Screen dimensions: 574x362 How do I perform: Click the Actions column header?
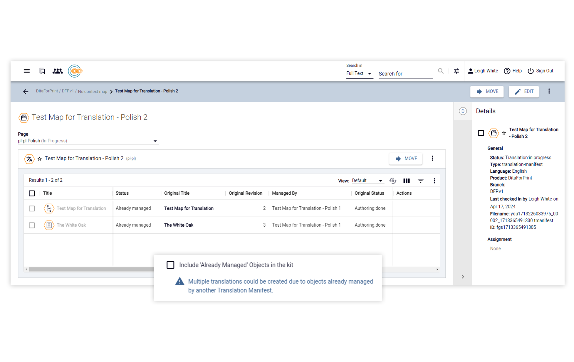[x=404, y=193]
